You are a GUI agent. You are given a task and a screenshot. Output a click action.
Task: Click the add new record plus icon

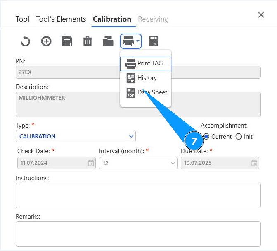coord(46,41)
